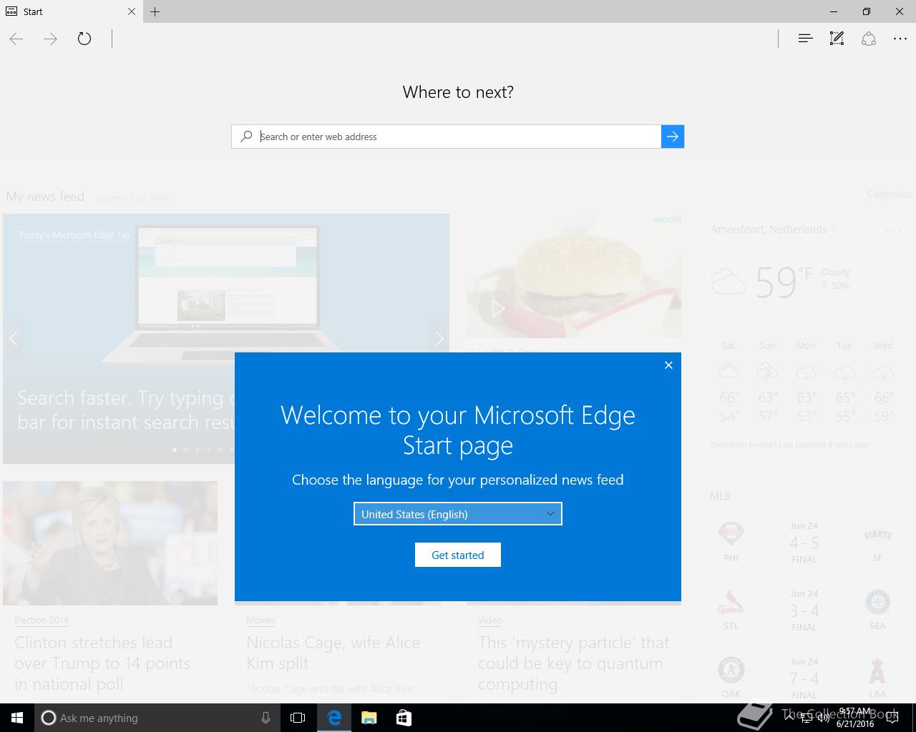This screenshot has width=916, height=732.
Task: Open the Clinton stretches lead article headline
Action: point(102,663)
